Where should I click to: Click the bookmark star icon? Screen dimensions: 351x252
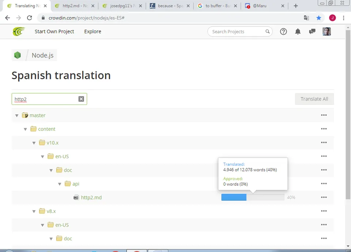click(319, 18)
